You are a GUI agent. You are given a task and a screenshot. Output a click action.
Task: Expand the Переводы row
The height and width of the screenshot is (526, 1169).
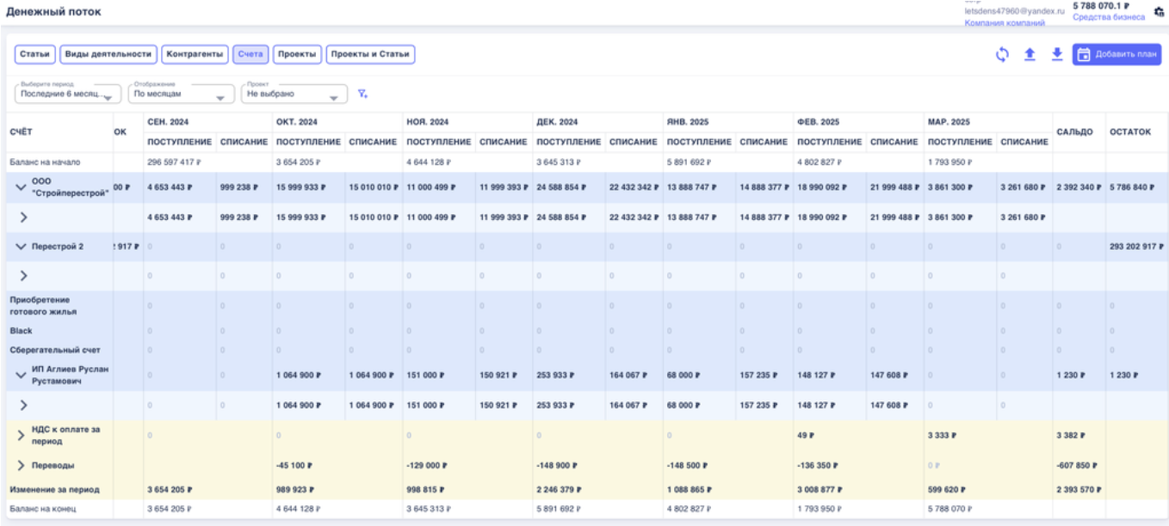point(22,465)
